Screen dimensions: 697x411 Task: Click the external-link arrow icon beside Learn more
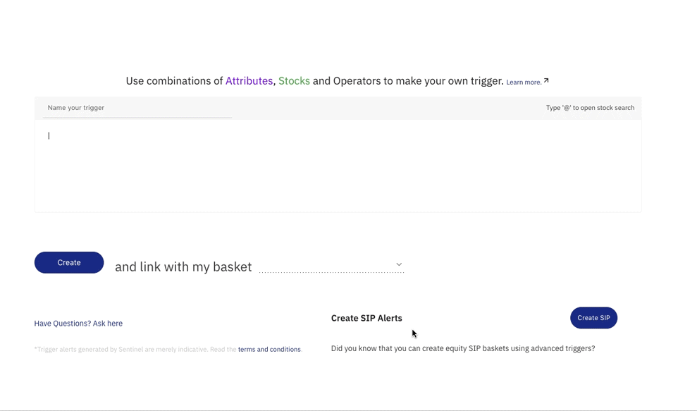pos(546,80)
